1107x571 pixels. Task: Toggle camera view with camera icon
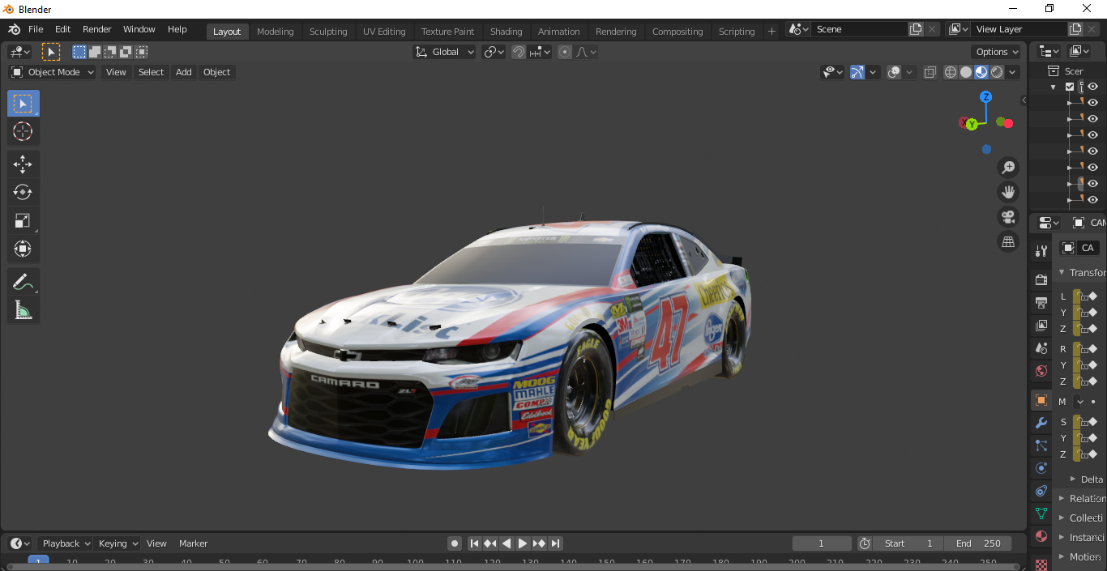pyautogui.click(x=1008, y=217)
